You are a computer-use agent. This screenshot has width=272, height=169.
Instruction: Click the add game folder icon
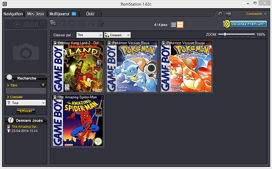click(x=53, y=23)
